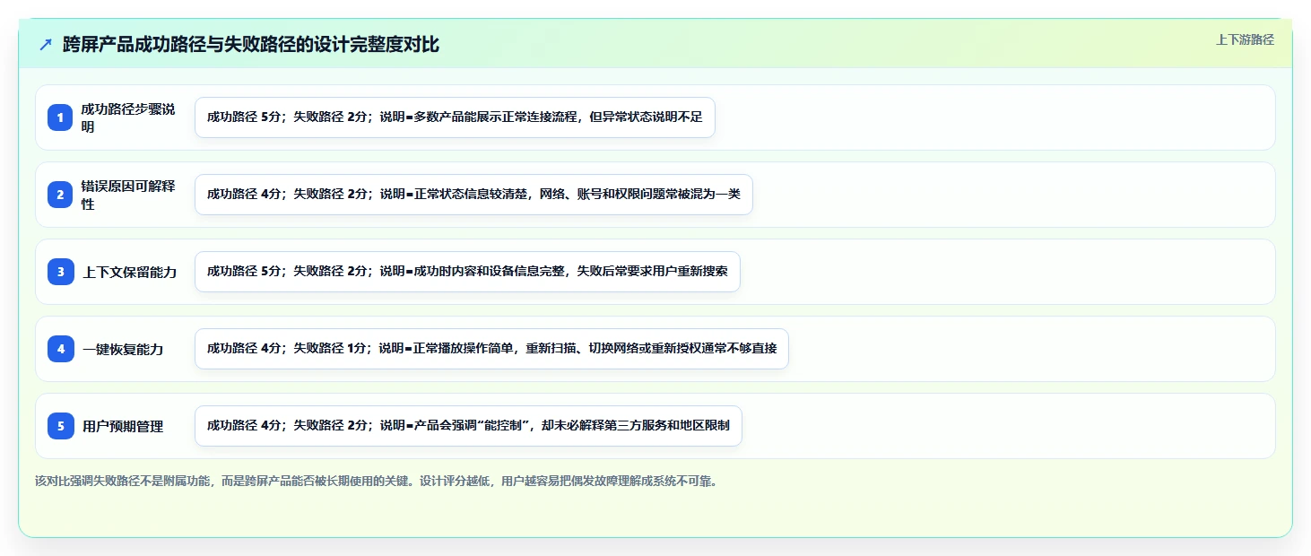This screenshot has height=556, width=1311.
Task: Click the footnote starting 该对比强调失败路径
Action: [376, 481]
